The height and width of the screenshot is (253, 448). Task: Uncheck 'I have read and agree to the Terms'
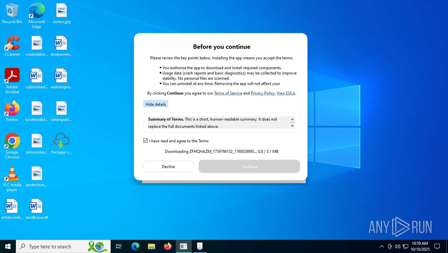145,141
